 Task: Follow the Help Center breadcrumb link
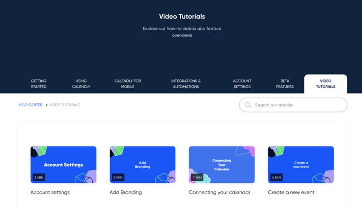pyautogui.click(x=30, y=105)
